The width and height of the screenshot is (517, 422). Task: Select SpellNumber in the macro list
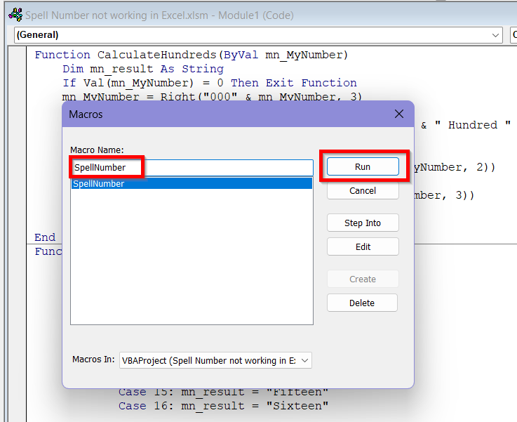(191, 184)
